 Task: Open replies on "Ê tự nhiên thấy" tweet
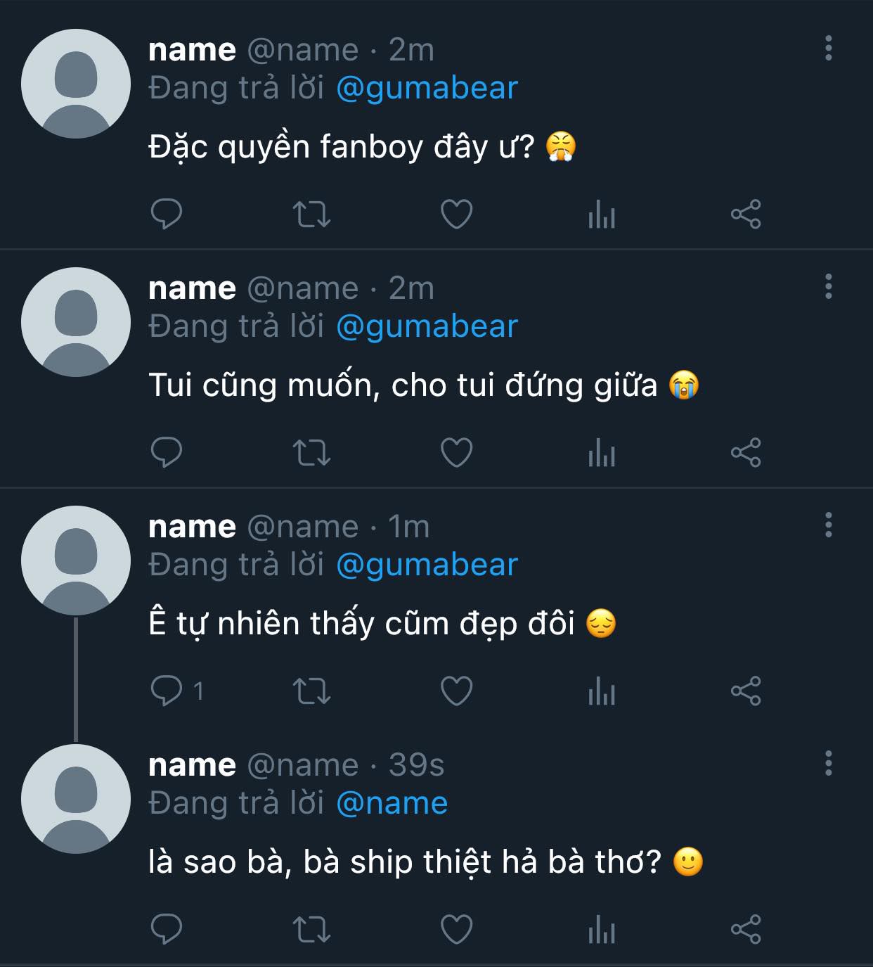coord(167,691)
